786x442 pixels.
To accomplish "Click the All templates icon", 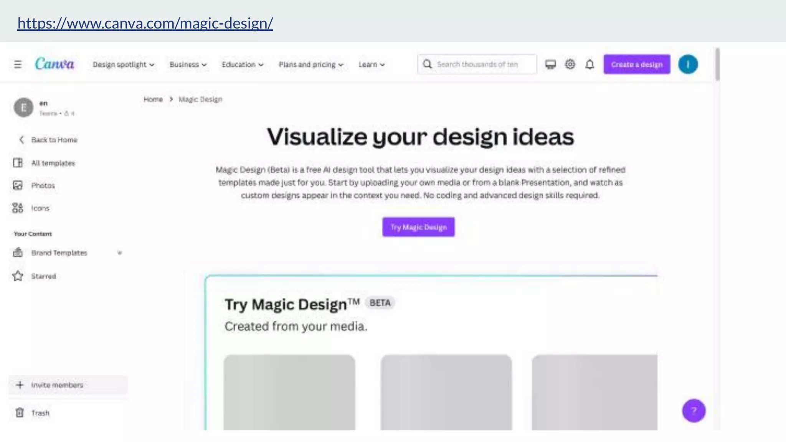I will (18, 163).
